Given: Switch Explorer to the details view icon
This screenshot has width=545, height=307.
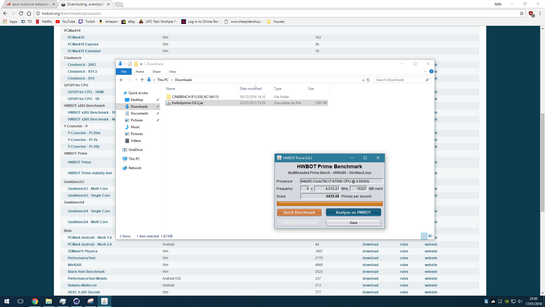Looking at the screenshot, I should point(424,236).
